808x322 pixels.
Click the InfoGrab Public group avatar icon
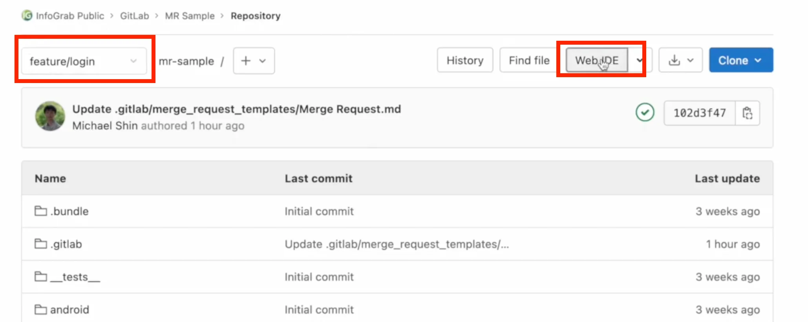[x=27, y=16]
